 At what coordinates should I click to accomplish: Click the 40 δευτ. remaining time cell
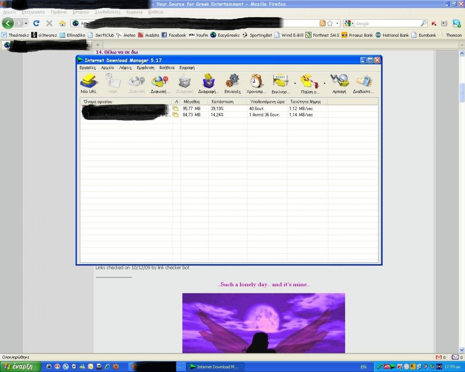click(257, 108)
